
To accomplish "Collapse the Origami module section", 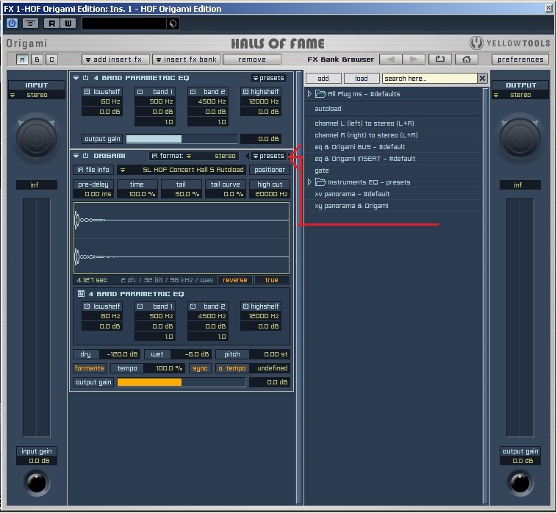I will pyautogui.click(x=76, y=156).
